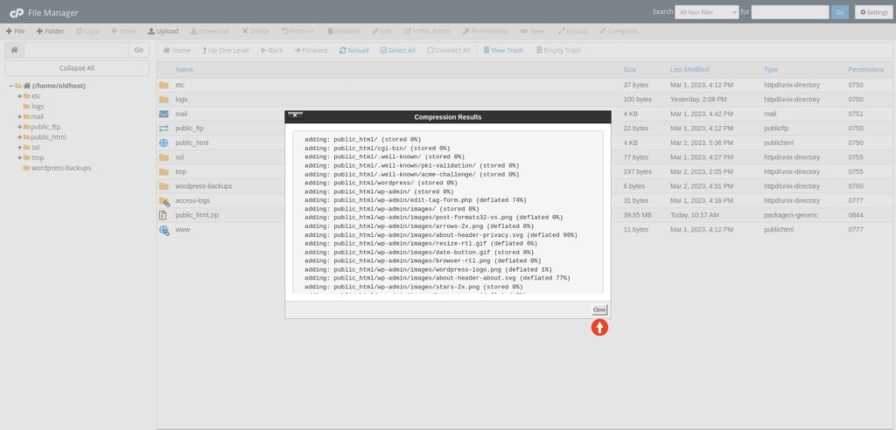Open the HTML Editor tool
The image size is (896, 430).
pos(427,31)
